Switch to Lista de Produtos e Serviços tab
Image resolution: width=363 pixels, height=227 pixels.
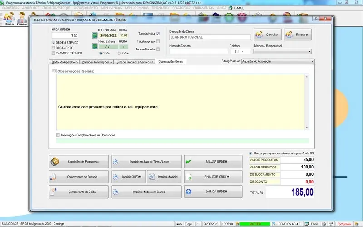click(134, 61)
